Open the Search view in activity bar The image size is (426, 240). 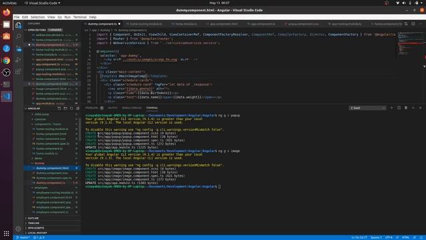point(18,37)
